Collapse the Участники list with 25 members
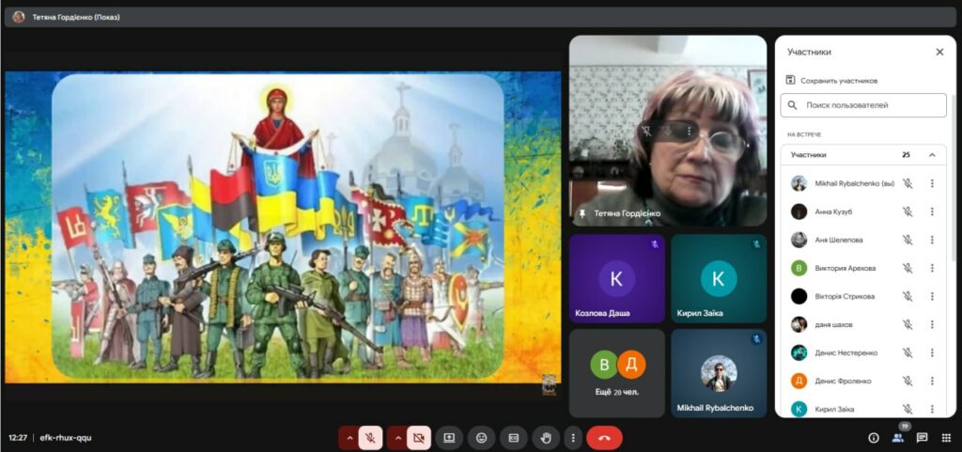Image resolution: width=962 pixels, height=452 pixels. [x=932, y=155]
